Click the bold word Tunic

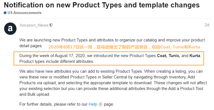pos(174,56)
